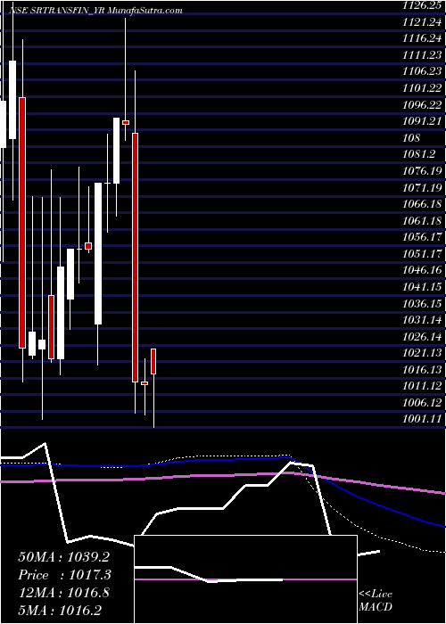This screenshot has height=624, width=446.
Task: Click the 1046.16 price axis label
Action: (423, 270)
